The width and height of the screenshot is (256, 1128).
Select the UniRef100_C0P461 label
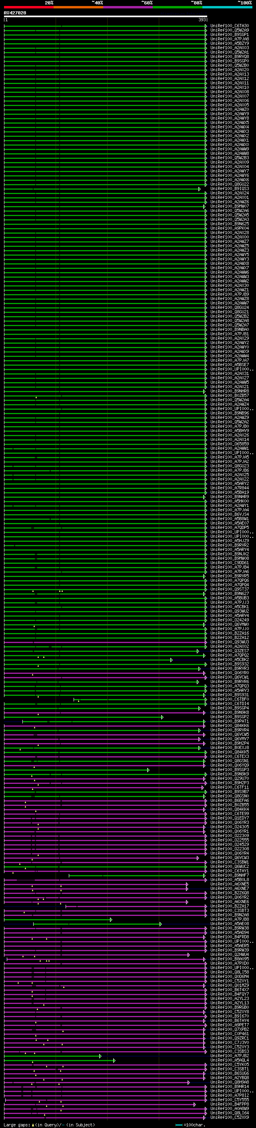click(230, 1034)
